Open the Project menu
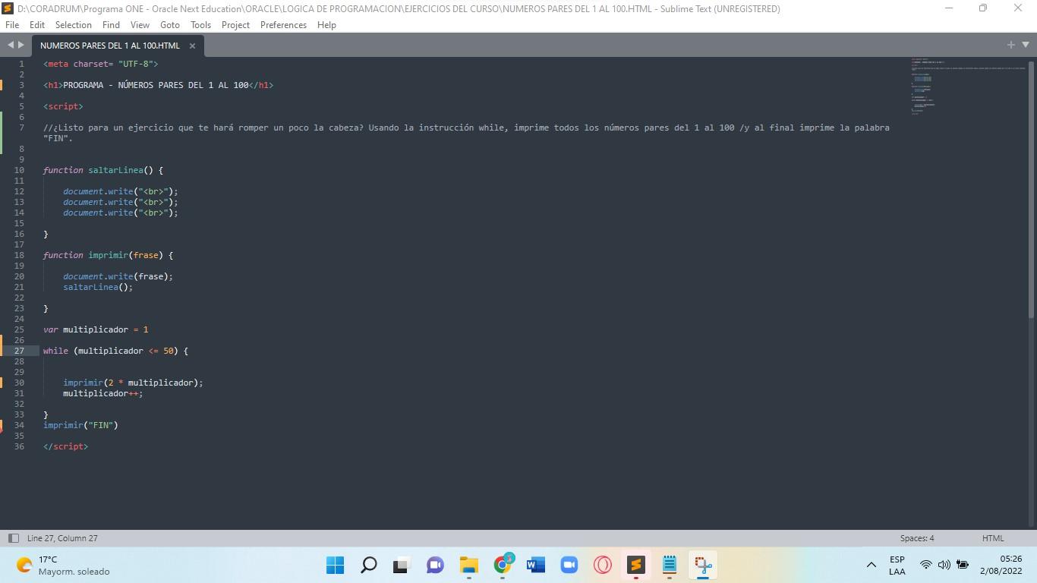This screenshot has height=583, width=1037. 235,25
